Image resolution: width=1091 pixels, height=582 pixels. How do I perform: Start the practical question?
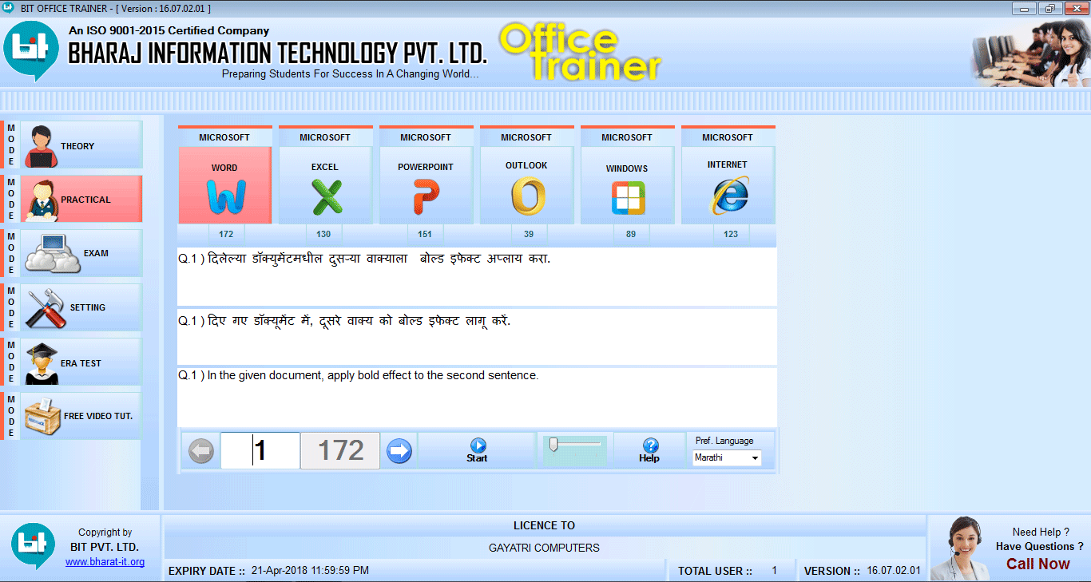(478, 450)
